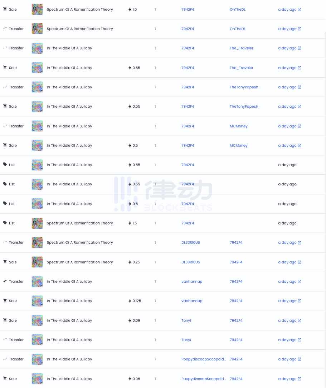Open external link icon in PoopydiscoopScoopdid 0.06 Sale row
The height and width of the screenshot is (388, 326).
300,379
